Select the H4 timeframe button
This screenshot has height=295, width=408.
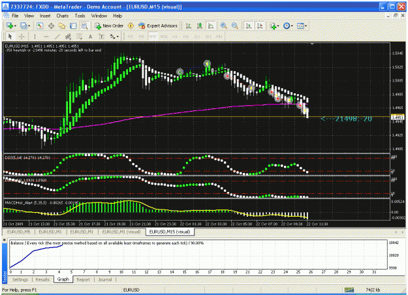pos(186,37)
